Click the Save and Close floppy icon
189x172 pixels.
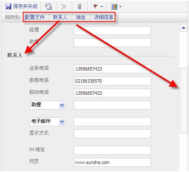pos(8,6)
